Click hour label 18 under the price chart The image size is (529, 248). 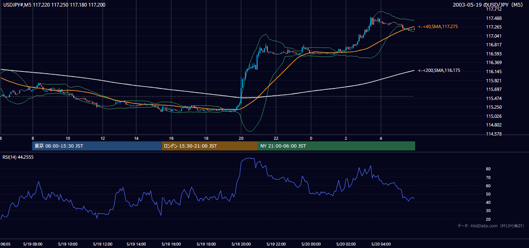click(x=206, y=138)
